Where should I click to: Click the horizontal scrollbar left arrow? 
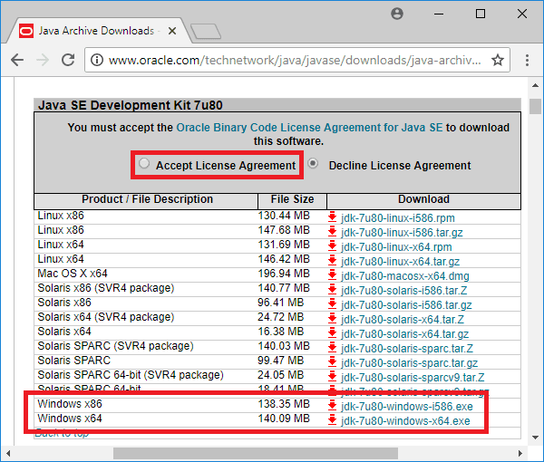click(x=7, y=453)
